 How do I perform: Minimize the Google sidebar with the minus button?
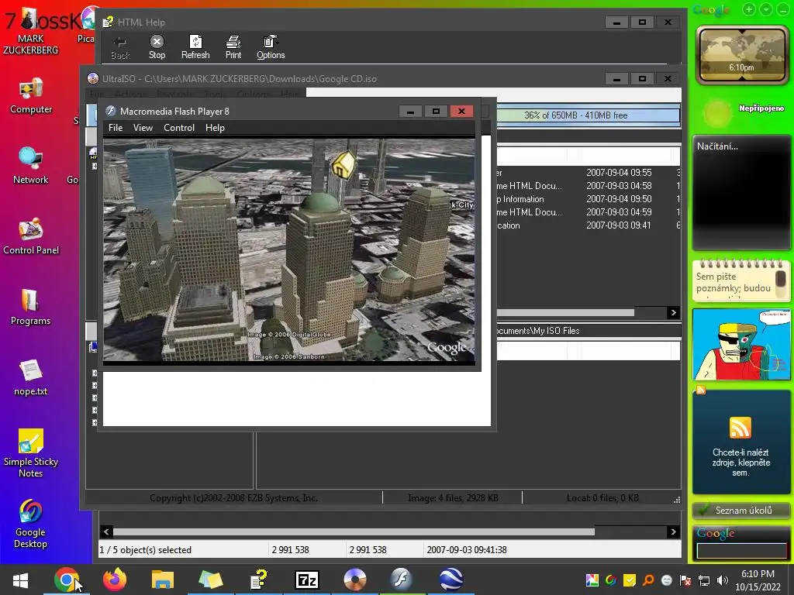tap(783, 9)
